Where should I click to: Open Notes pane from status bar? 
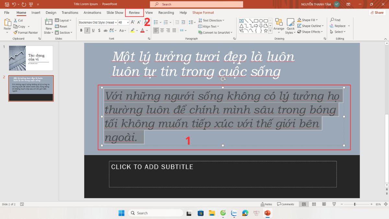click(x=266, y=204)
